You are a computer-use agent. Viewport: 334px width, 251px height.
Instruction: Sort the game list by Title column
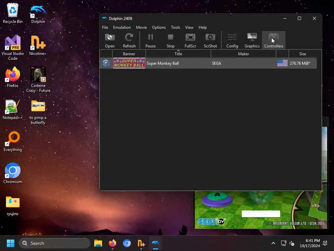(x=178, y=54)
